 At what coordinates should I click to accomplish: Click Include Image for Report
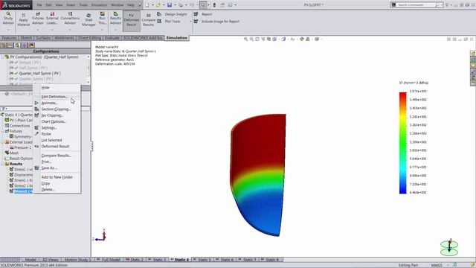[216, 22]
